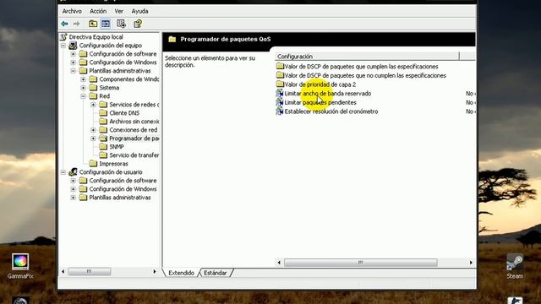
Task: Click the folder icon of DSCP que no cumplen
Action: [x=280, y=75]
